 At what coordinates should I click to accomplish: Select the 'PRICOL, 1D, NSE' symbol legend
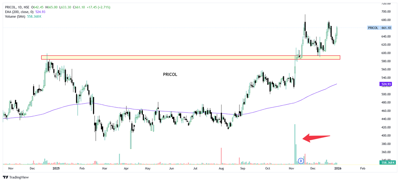(17, 7)
